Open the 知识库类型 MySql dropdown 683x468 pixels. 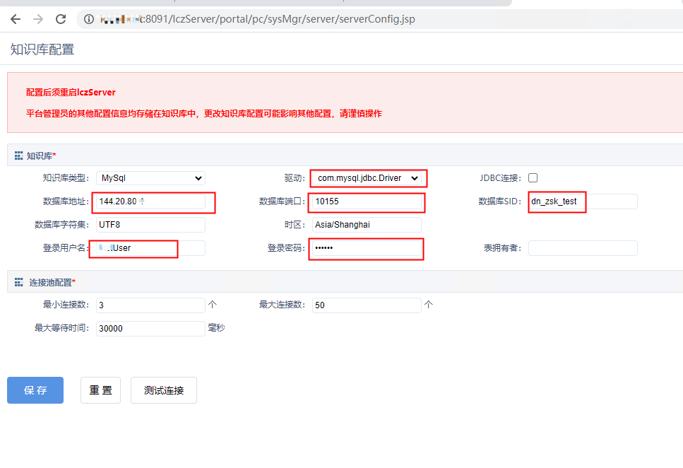tap(150, 178)
